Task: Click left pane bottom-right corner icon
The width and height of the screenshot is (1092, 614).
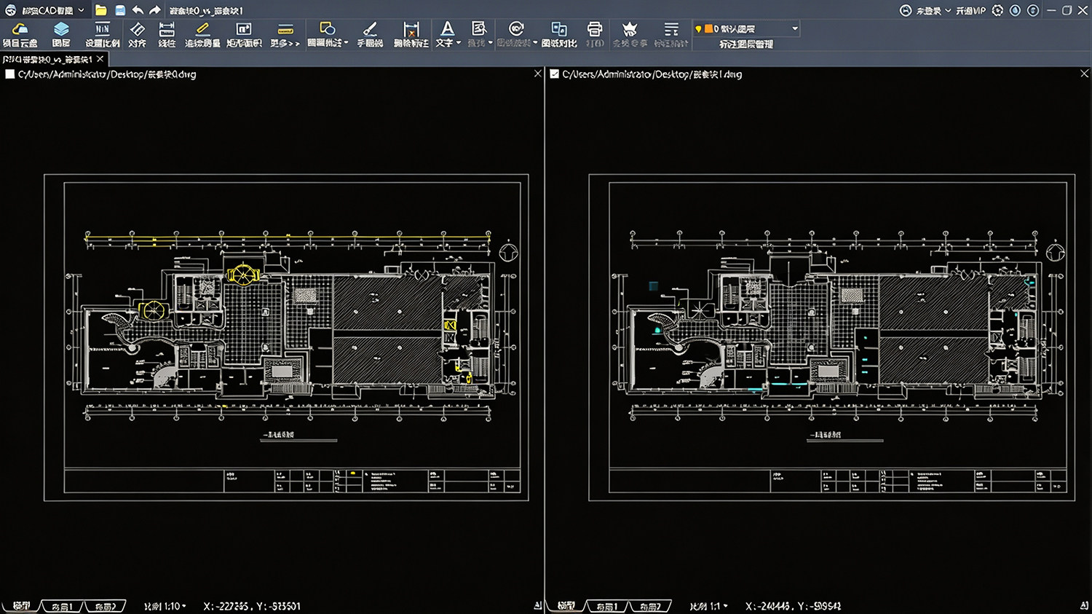Action: pyautogui.click(x=537, y=606)
